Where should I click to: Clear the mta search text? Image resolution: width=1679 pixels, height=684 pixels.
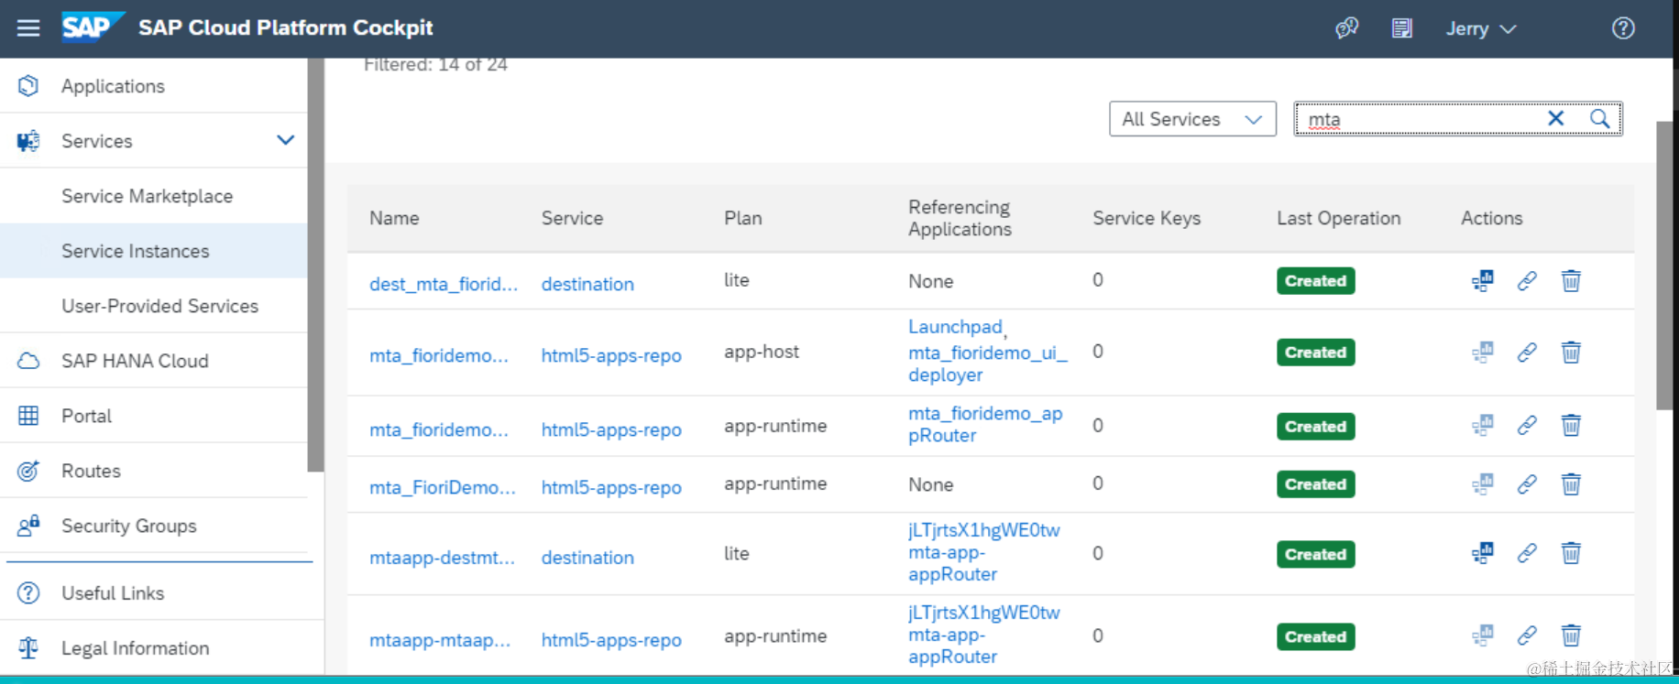pos(1555,118)
